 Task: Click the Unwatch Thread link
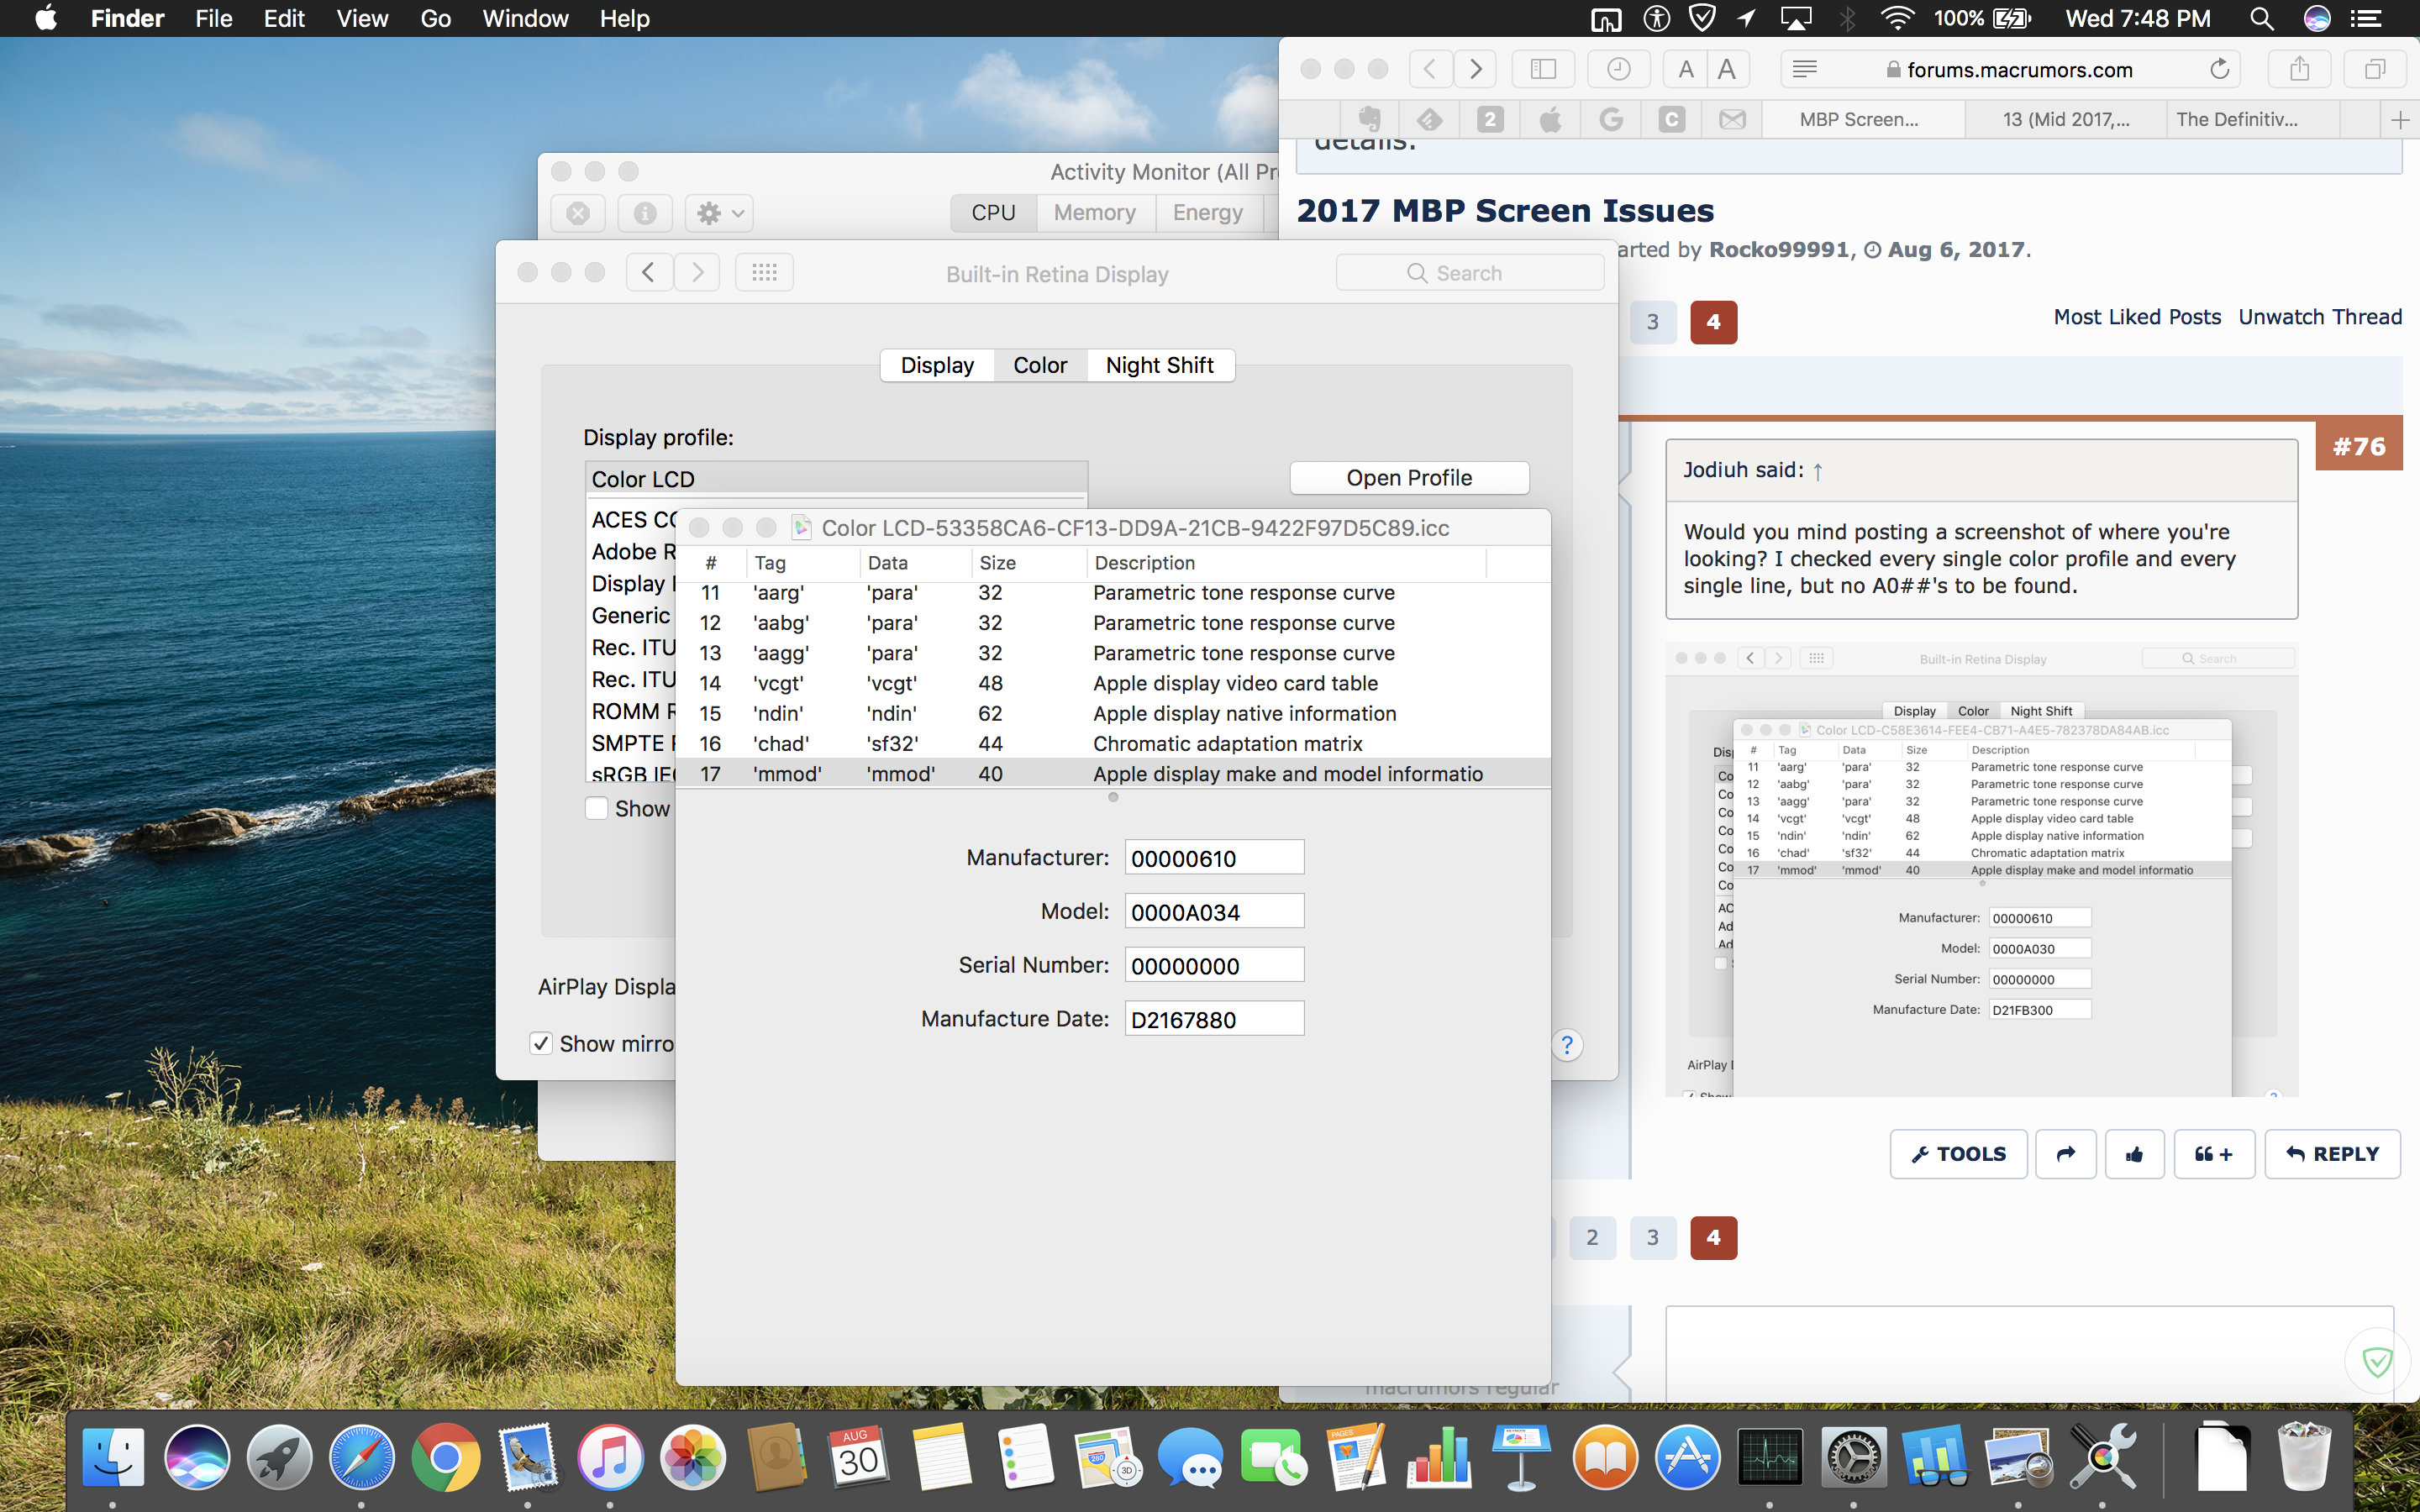(2319, 317)
